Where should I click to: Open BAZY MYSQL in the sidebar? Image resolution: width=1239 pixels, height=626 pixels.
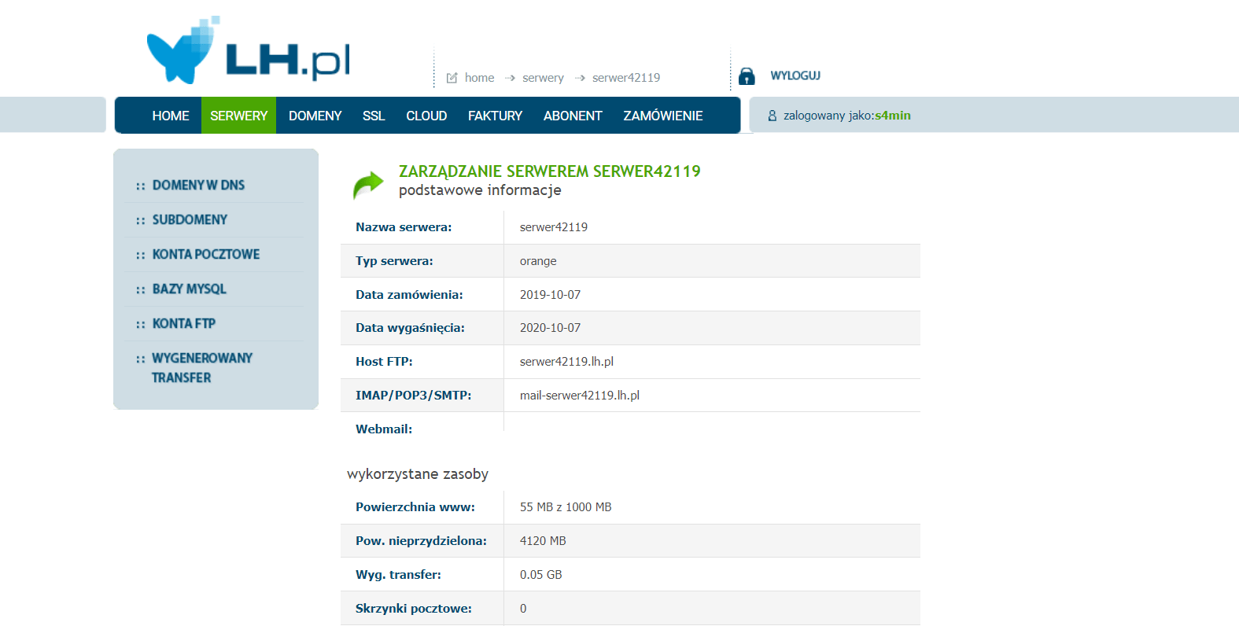[189, 289]
